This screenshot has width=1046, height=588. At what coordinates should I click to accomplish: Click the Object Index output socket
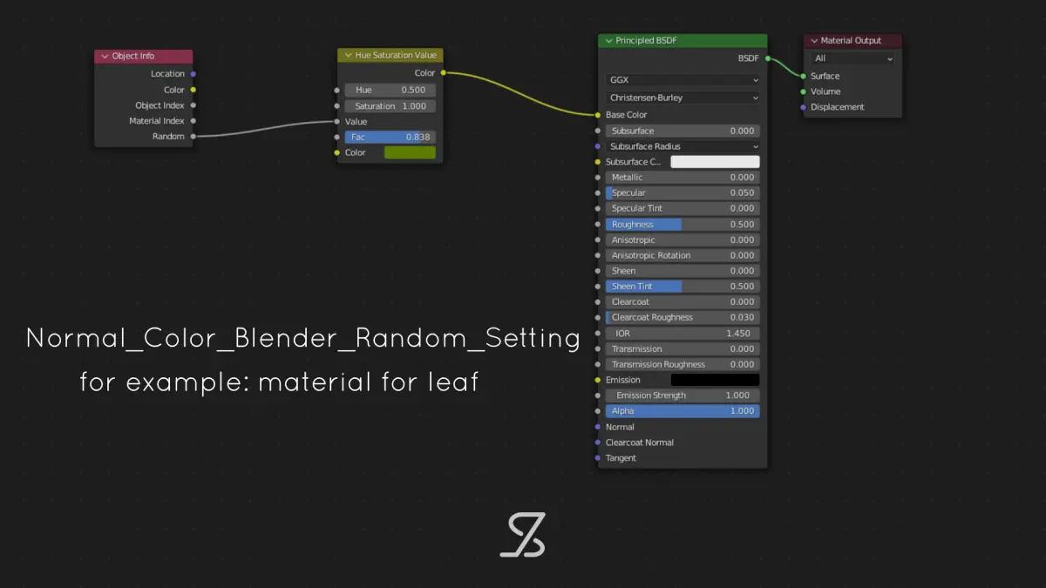(x=193, y=105)
